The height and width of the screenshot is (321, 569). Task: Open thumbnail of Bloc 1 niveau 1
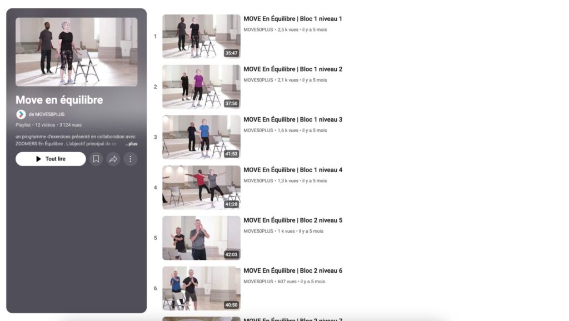[x=201, y=36]
